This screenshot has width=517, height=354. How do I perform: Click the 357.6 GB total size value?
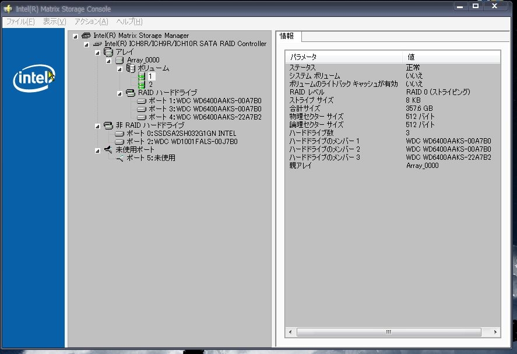[419, 108]
